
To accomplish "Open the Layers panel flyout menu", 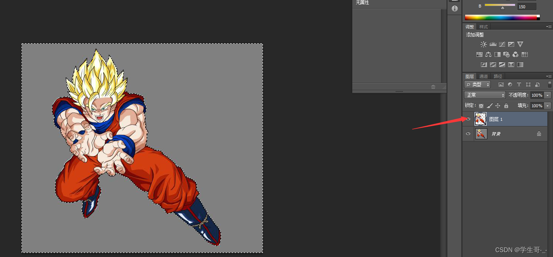I will click(549, 76).
